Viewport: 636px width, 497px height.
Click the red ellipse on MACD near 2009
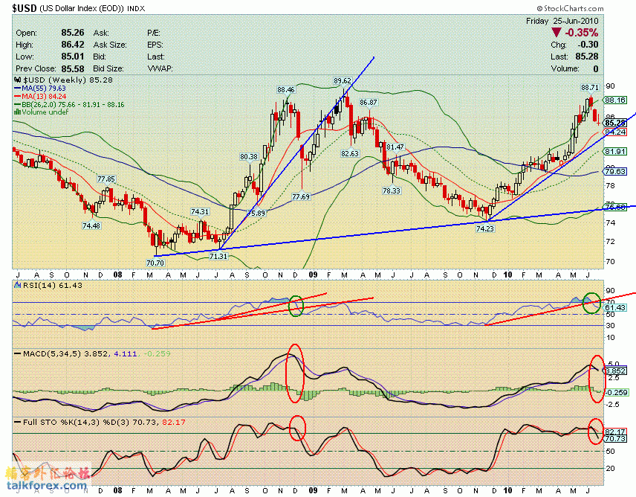[x=295, y=365]
